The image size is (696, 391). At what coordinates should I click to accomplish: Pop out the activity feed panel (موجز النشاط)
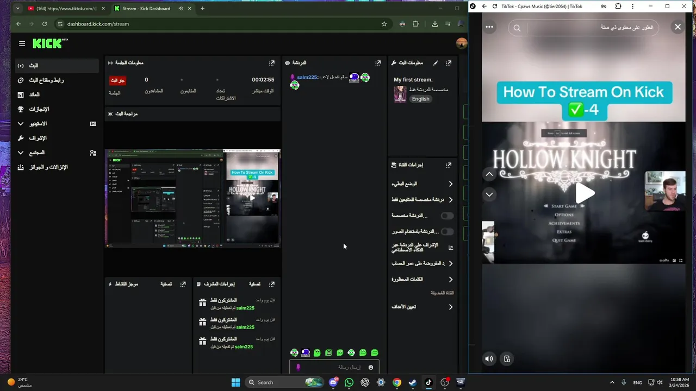tap(183, 284)
